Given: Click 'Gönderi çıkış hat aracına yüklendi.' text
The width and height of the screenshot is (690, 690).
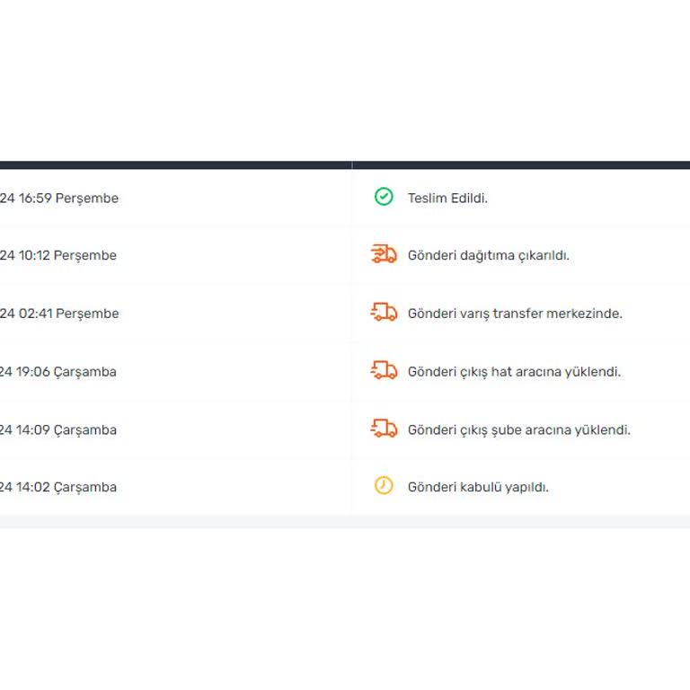Looking at the screenshot, I should pos(514,371).
